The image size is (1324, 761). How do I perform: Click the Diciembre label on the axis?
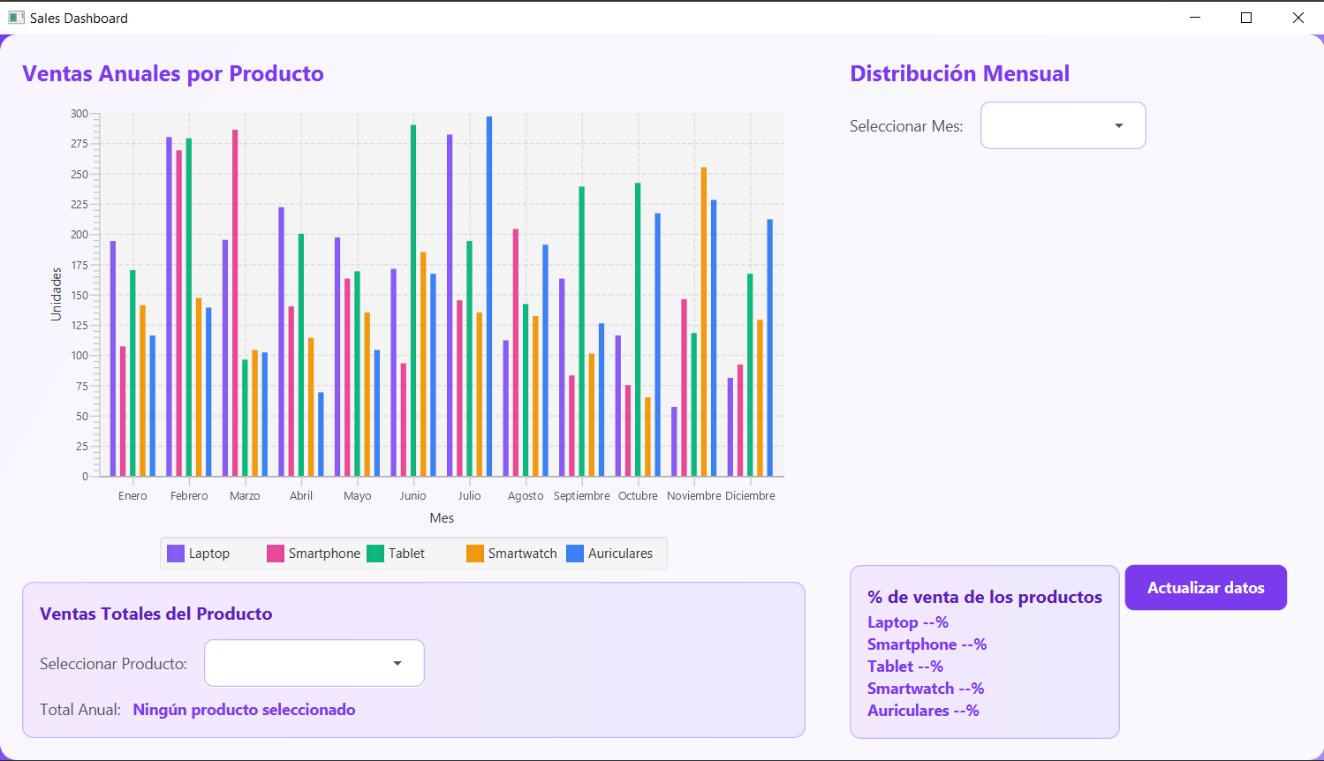pos(750,496)
